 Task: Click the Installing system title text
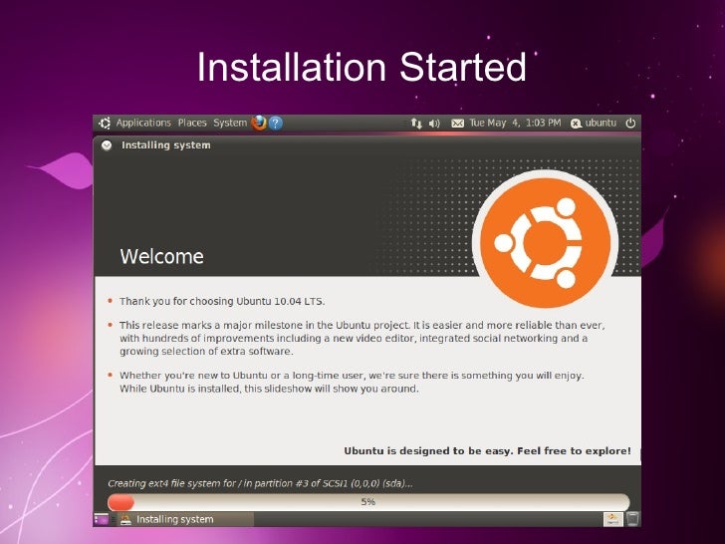pos(166,145)
